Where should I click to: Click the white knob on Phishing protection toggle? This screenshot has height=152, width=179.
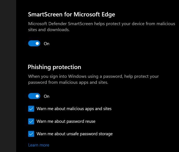pos(37,96)
